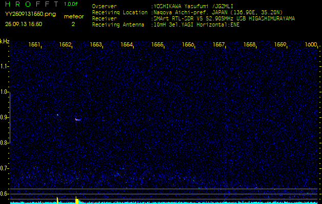Select the Nagoya Aichi-pref. JAPAN location text

pos(218,12)
